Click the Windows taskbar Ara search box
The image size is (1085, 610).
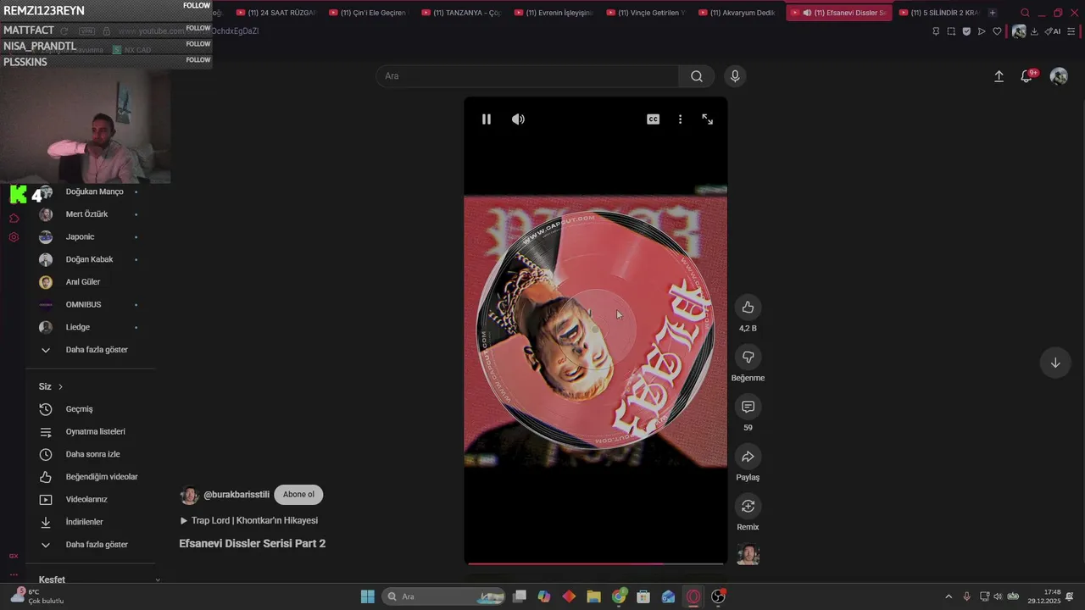coord(444,596)
